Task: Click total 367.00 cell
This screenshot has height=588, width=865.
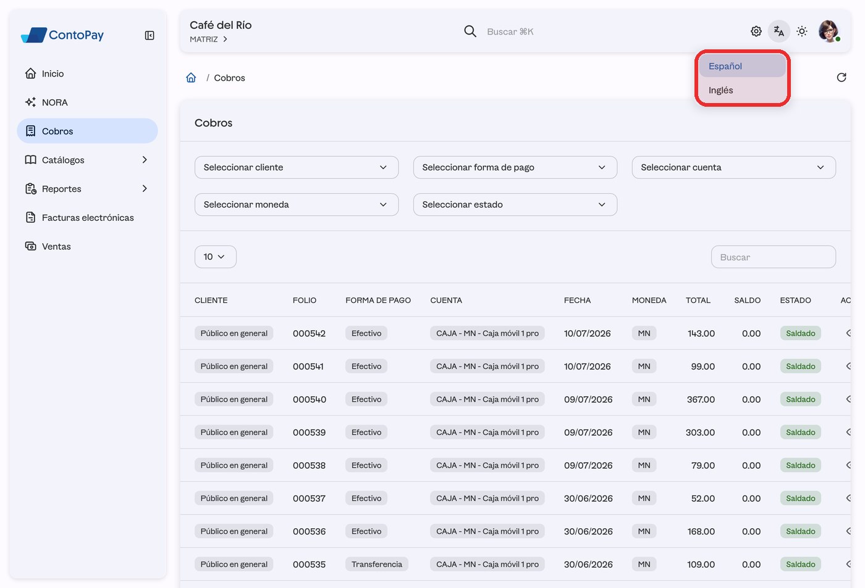Action: click(x=701, y=399)
